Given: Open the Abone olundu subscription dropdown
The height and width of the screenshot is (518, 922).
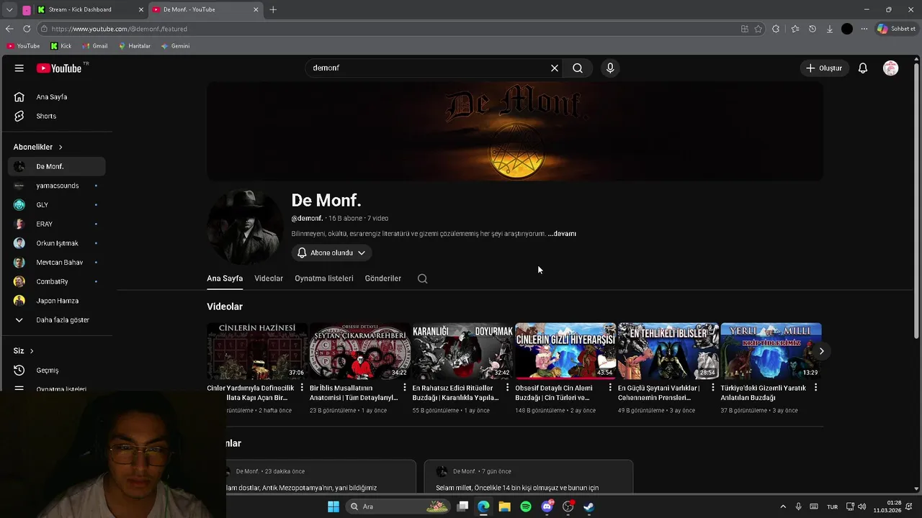Looking at the screenshot, I should 332,253.
